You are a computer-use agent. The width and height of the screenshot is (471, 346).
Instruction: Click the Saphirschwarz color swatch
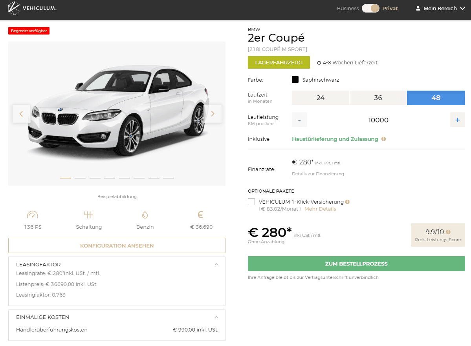[x=295, y=80]
